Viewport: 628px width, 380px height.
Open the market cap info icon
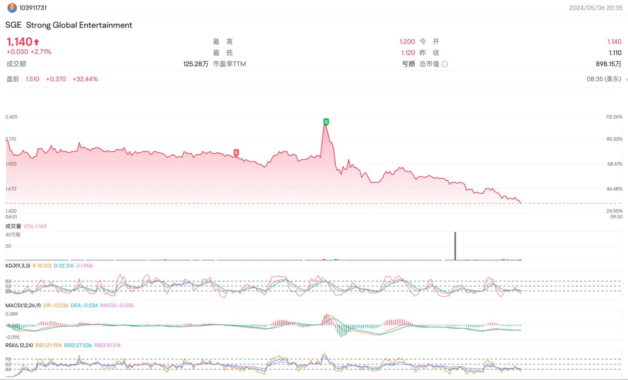[445, 64]
